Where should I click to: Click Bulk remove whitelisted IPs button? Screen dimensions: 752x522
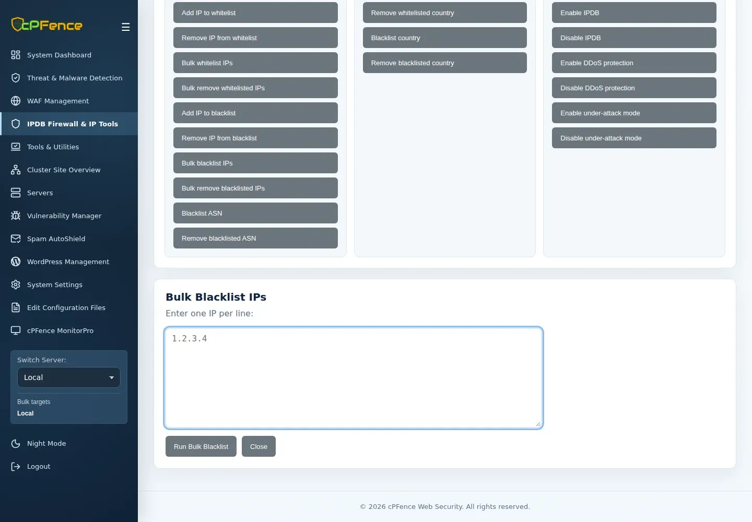[x=255, y=88]
